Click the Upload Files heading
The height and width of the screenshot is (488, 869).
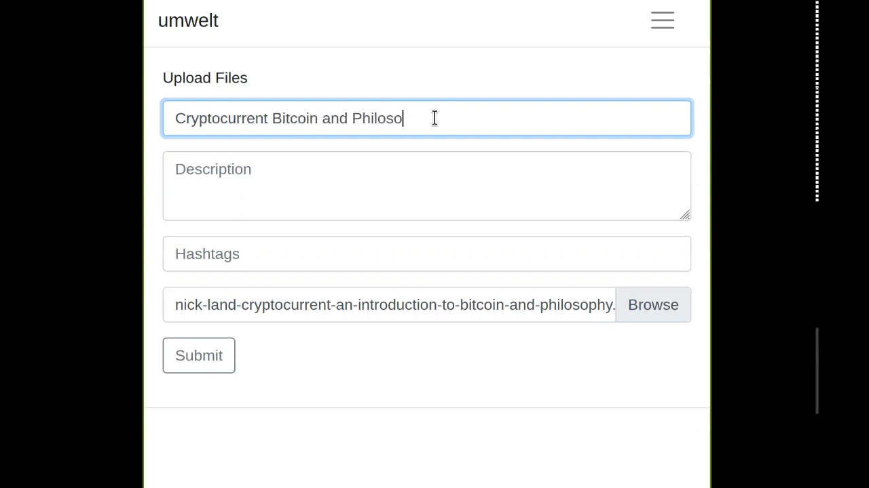(x=205, y=78)
